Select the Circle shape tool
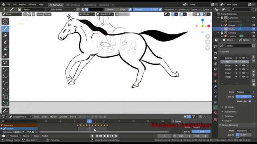Screen dimensions: 257x144 tap(5, 104)
